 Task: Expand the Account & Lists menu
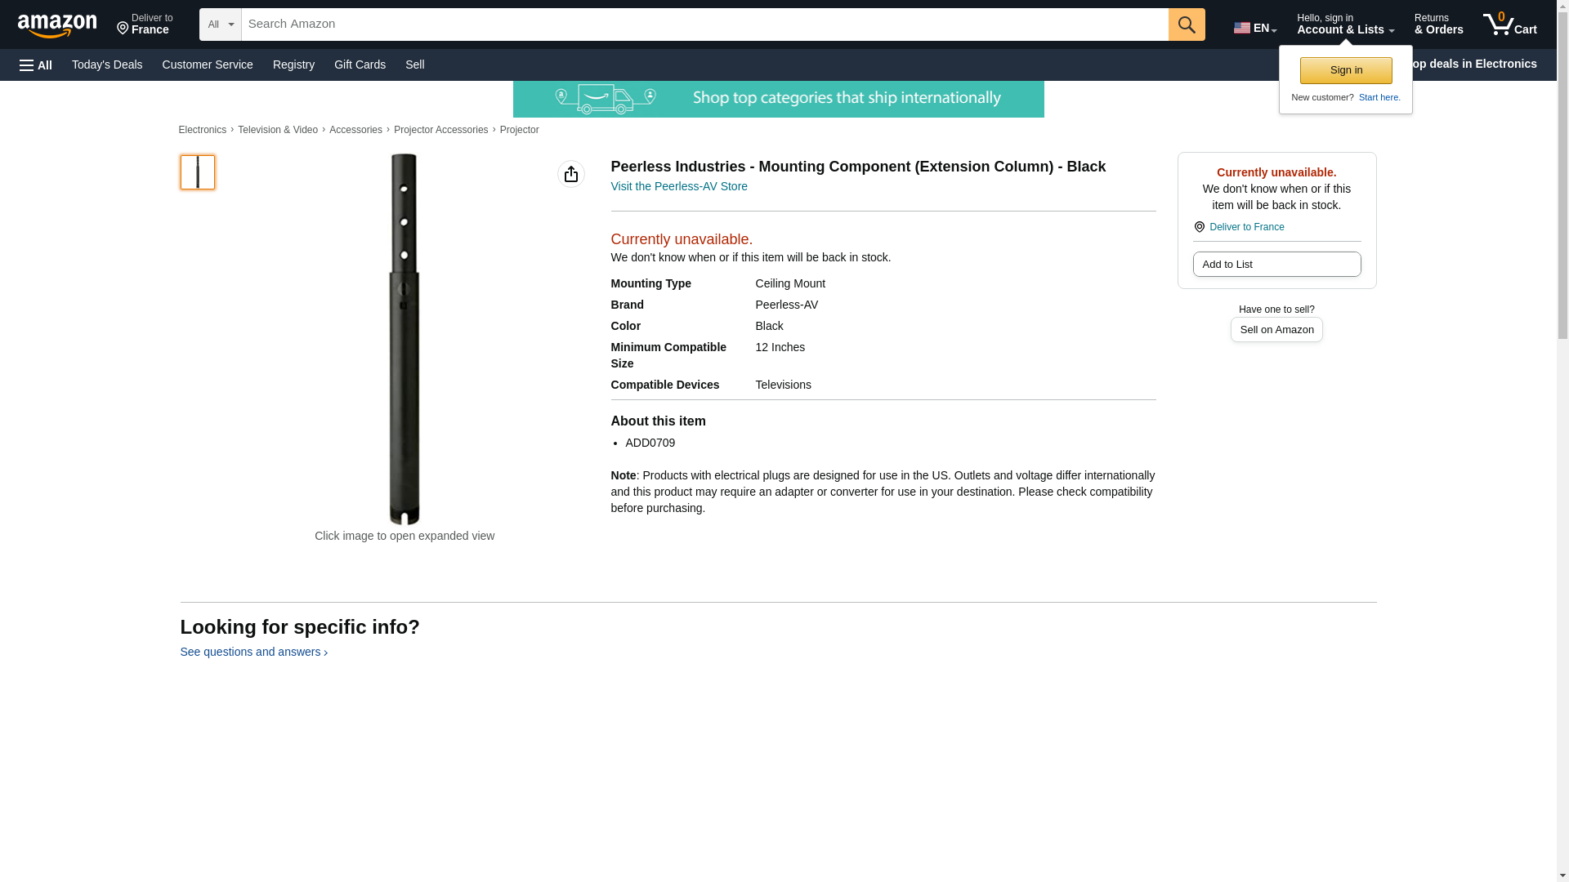(1345, 24)
